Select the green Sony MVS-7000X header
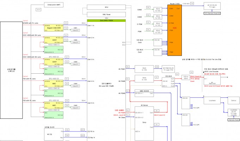The width and height of the screenshot is (240, 141). (x=106, y=20)
